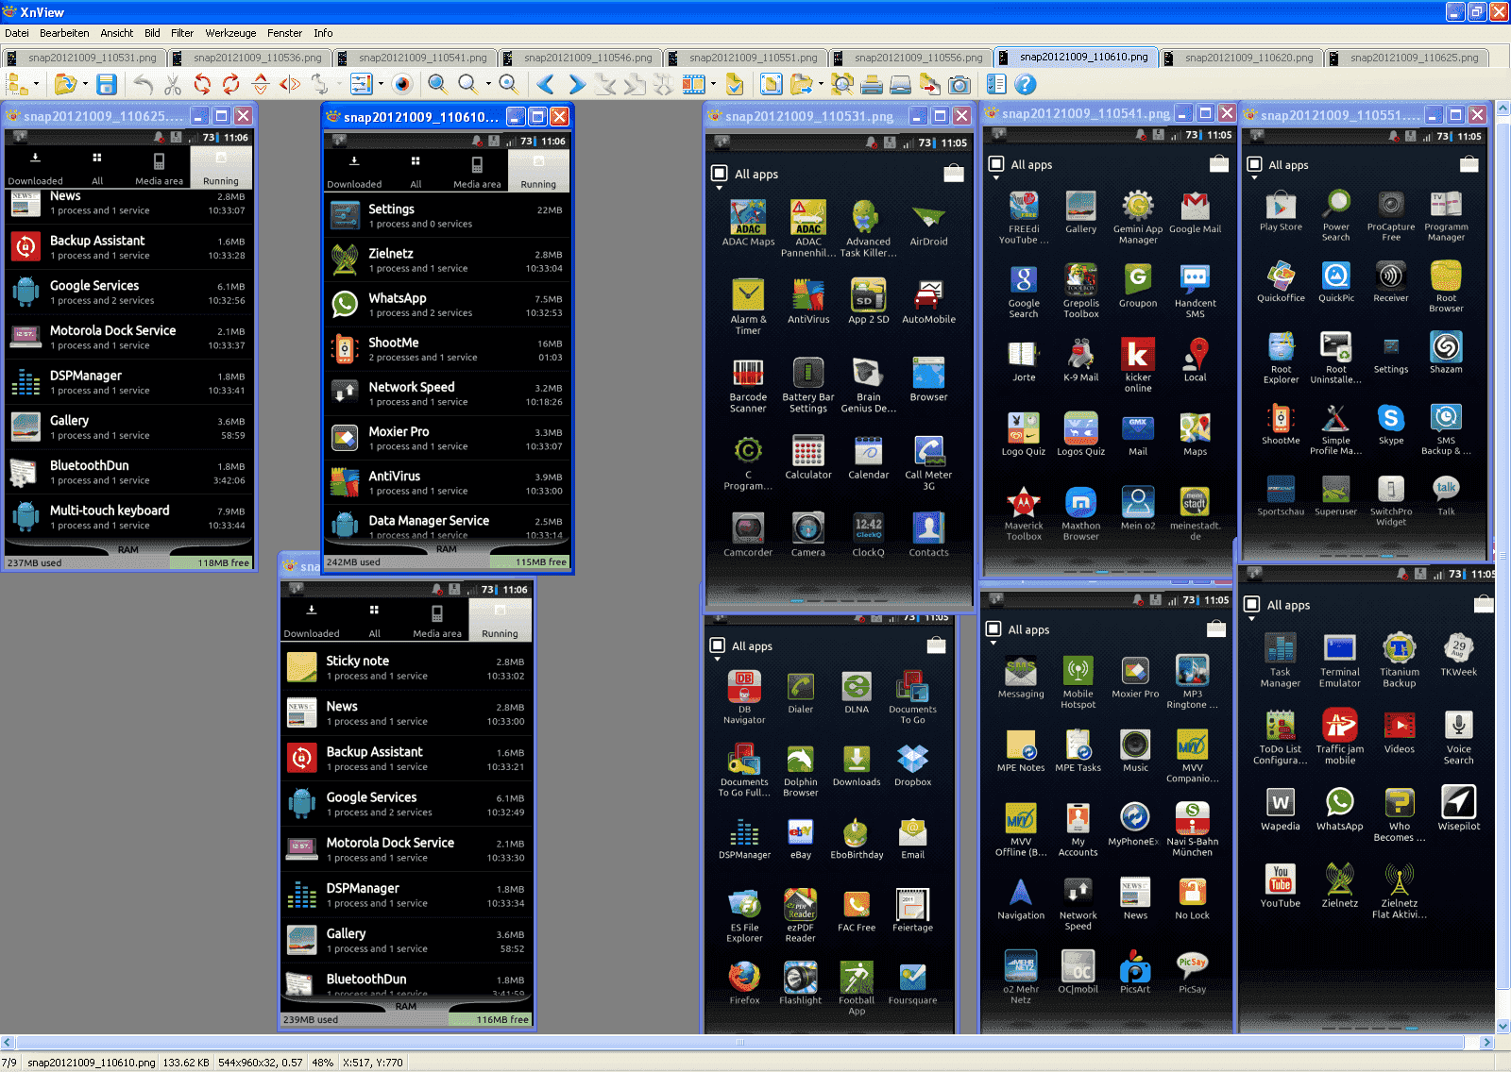Zoom out with minus magnifier

tap(467, 85)
